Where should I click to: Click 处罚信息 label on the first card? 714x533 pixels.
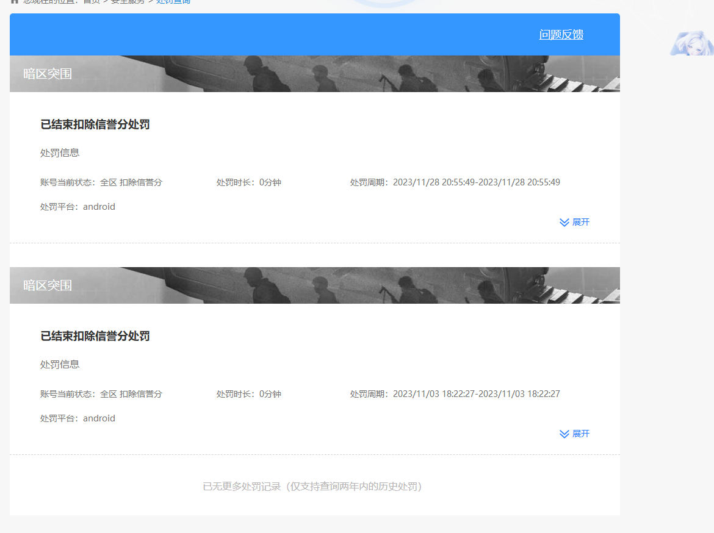coord(59,152)
